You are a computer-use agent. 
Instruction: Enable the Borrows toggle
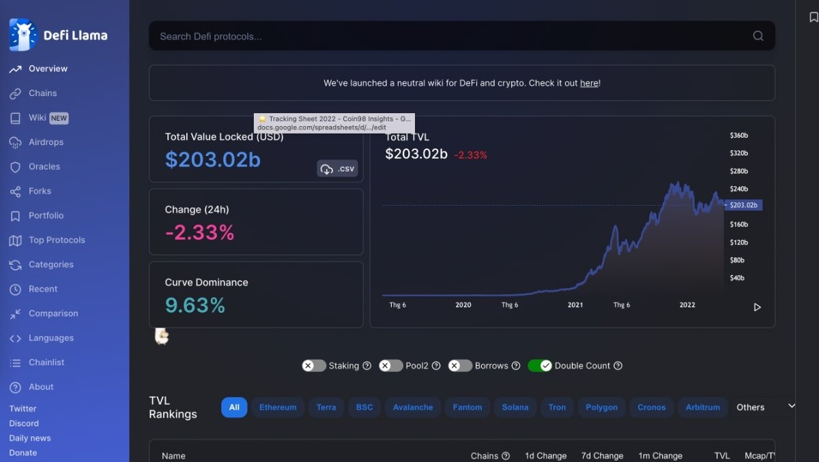461,366
